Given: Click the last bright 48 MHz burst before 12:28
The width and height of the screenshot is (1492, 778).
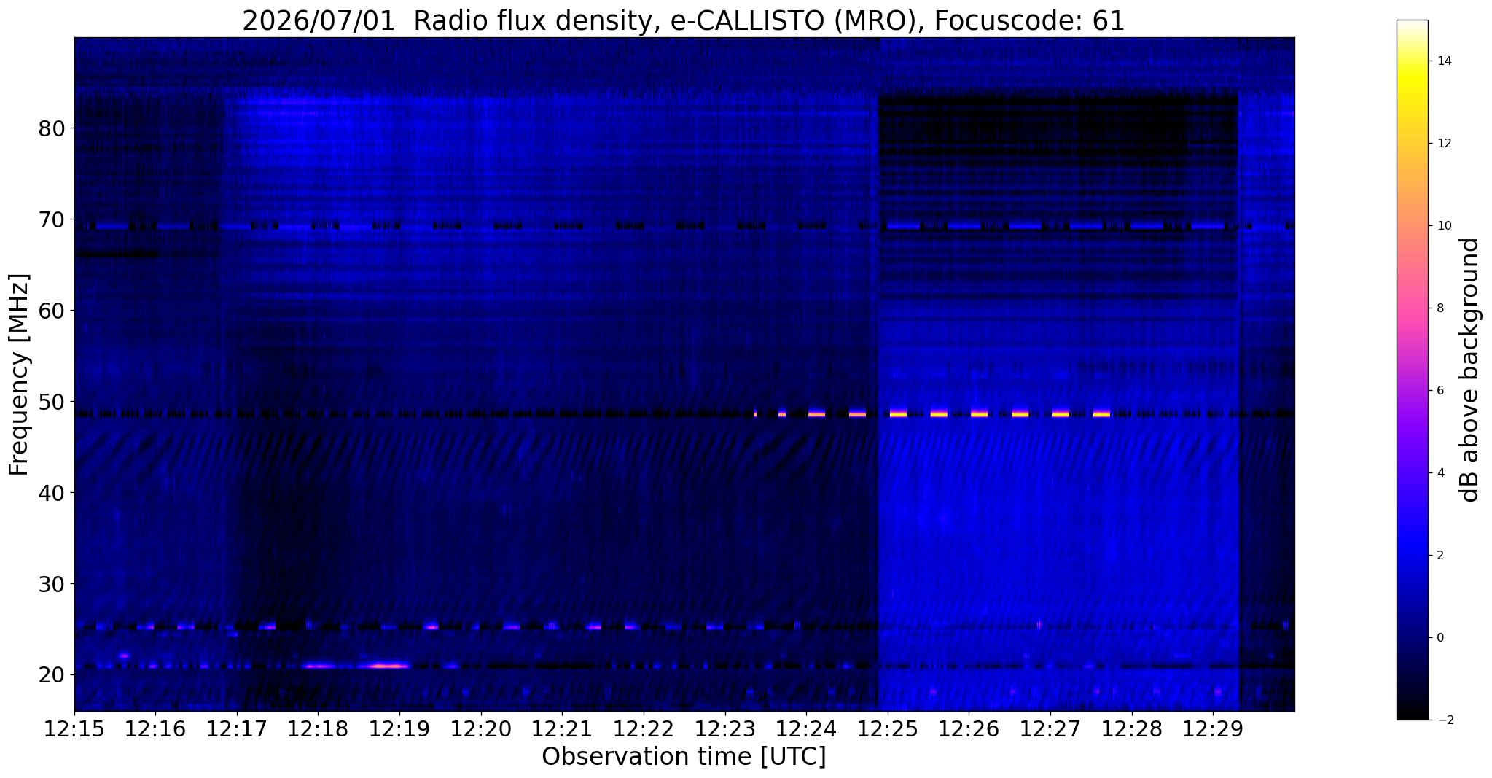Looking at the screenshot, I should tap(1101, 413).
